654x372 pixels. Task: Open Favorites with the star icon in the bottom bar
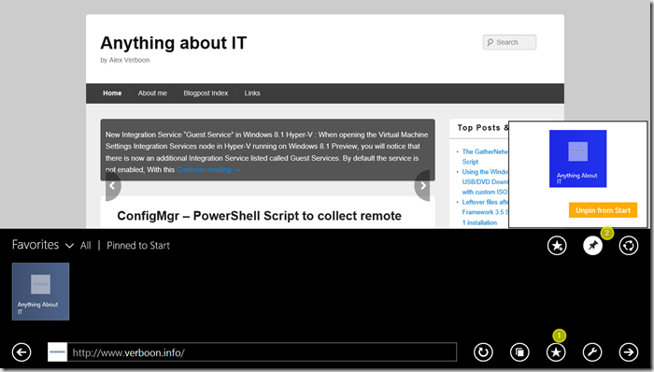[x=556, y=352]
